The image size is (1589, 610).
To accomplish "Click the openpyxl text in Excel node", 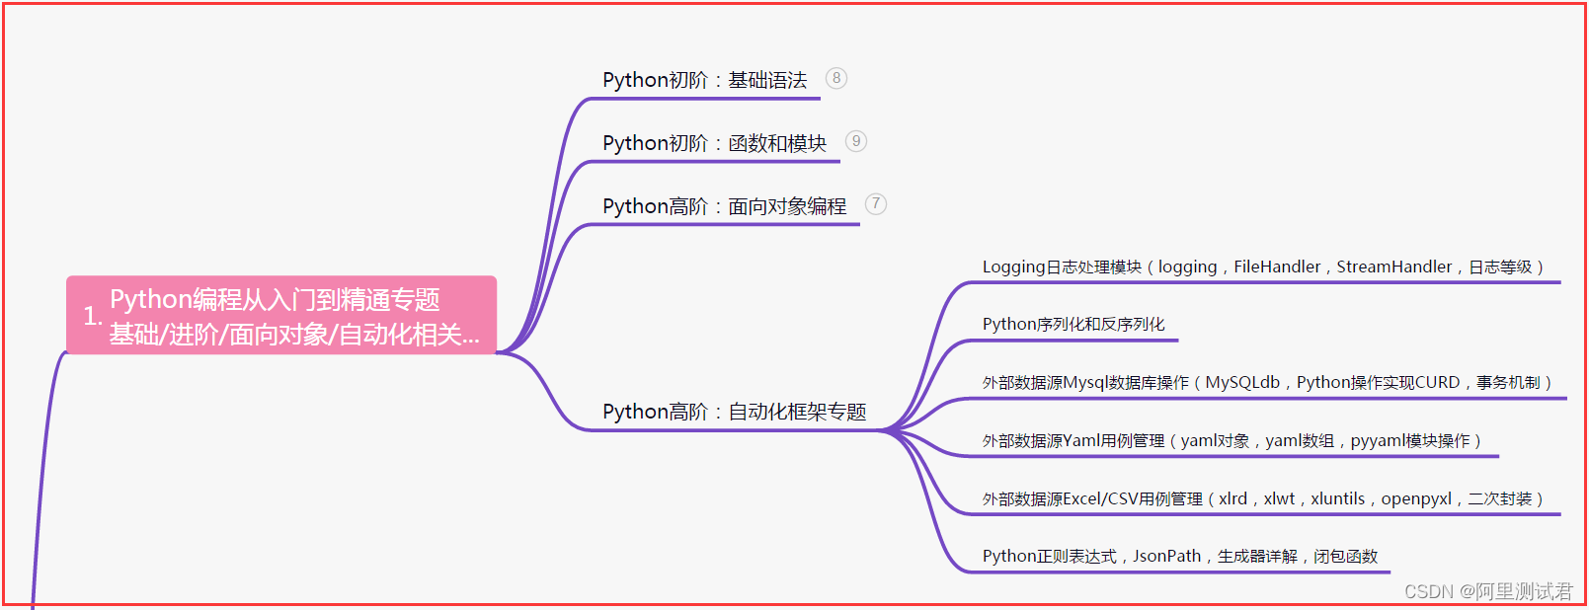I will 1416,498.
